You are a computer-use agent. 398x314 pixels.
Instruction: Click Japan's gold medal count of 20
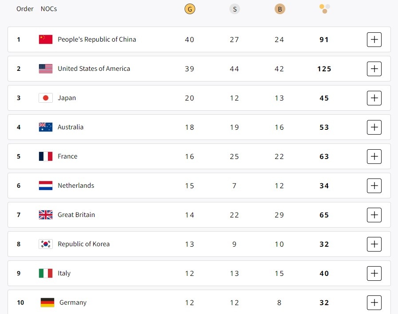tap(189, 97)
